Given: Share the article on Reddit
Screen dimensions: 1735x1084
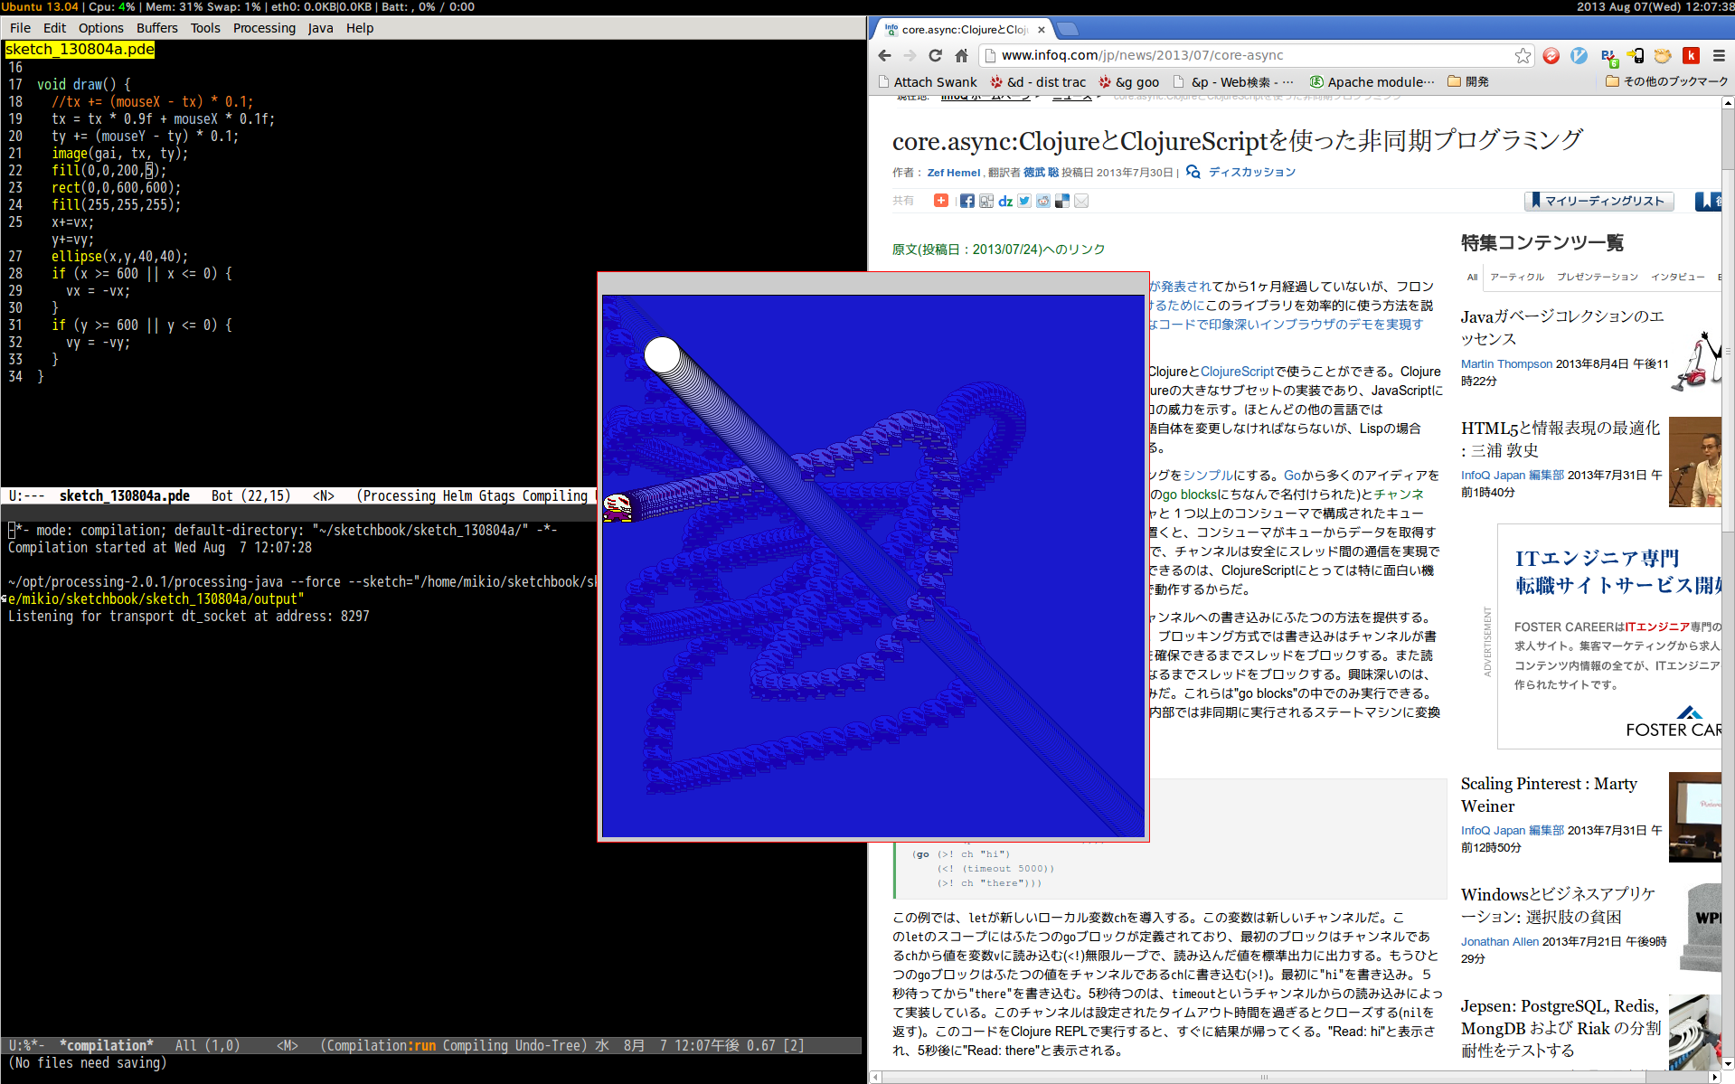Looking at the screenshot, I should tap(1043, 201).
